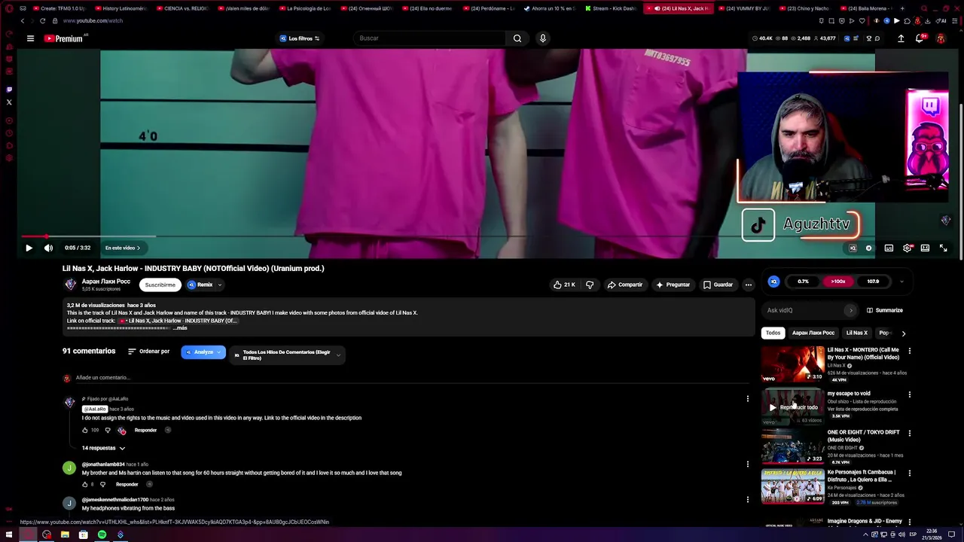
Task: Click the vidIQ Remix button
Action: point(200,285)
